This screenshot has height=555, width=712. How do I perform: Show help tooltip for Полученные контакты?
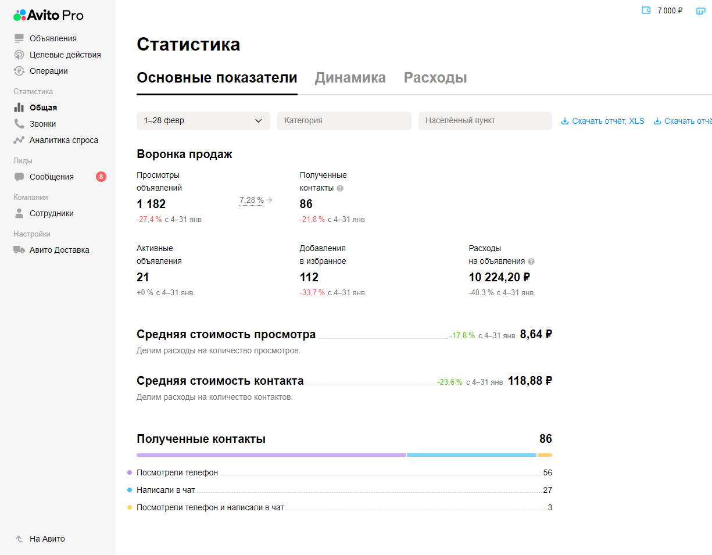[340, 188]
